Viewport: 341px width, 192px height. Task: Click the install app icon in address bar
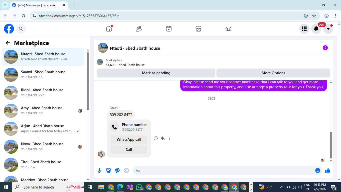(x=306, y=16)
